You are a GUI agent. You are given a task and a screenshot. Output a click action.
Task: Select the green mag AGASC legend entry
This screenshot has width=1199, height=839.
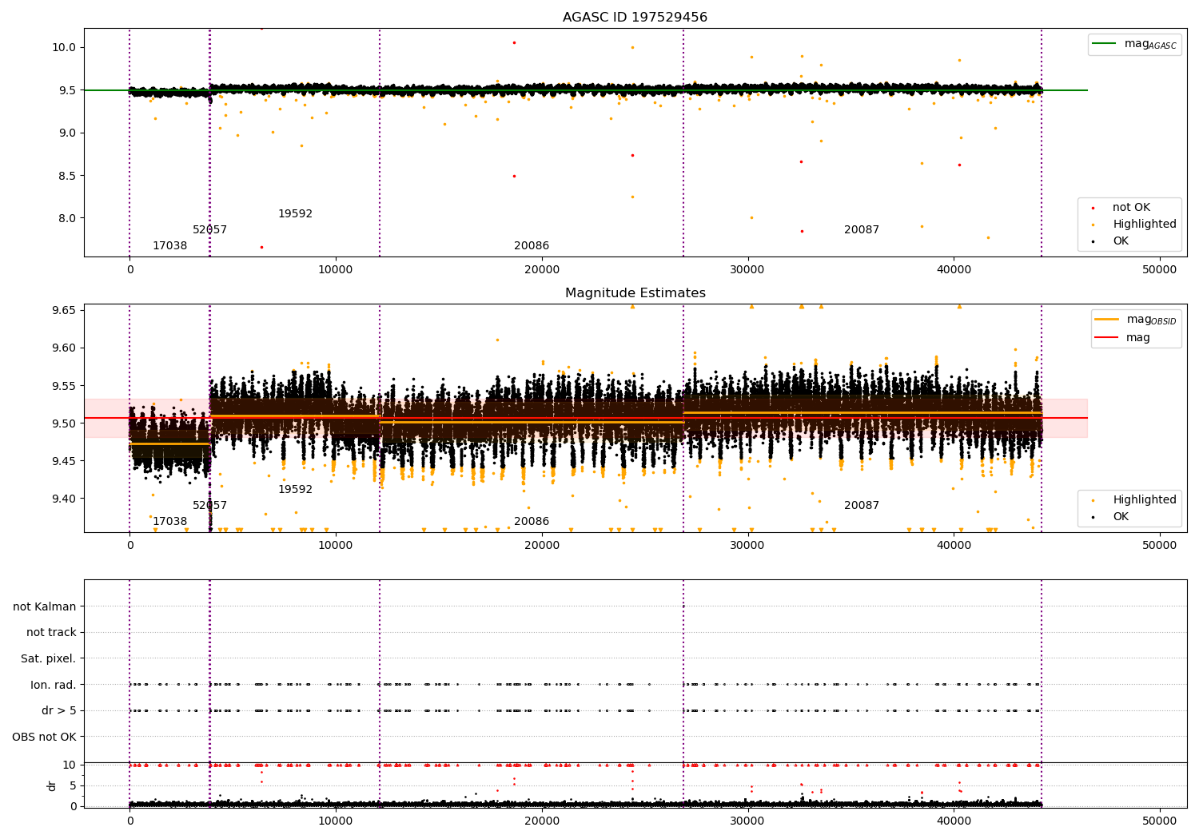[x=1134, y=44]
